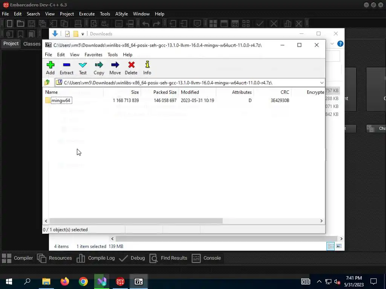Expand the Explorer ribbon chevron

click(332, 44)
